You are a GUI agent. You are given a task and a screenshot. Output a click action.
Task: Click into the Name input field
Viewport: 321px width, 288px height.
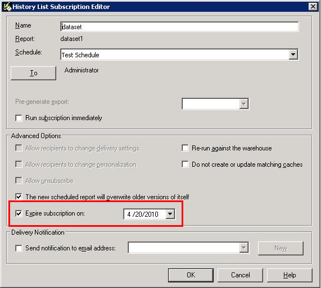179,27
